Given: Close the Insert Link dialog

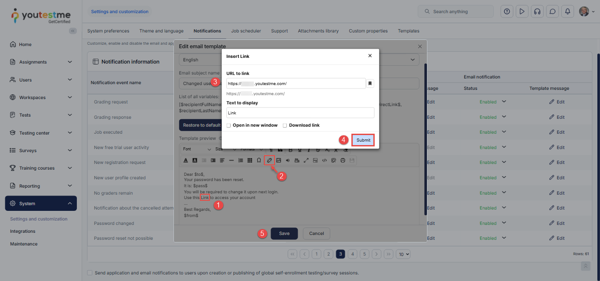Looking at the screenshot, I should coord(370,56).
